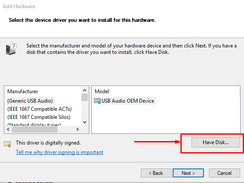
Task: Click the digitally signed certificate icon
Action: point(7,144)
